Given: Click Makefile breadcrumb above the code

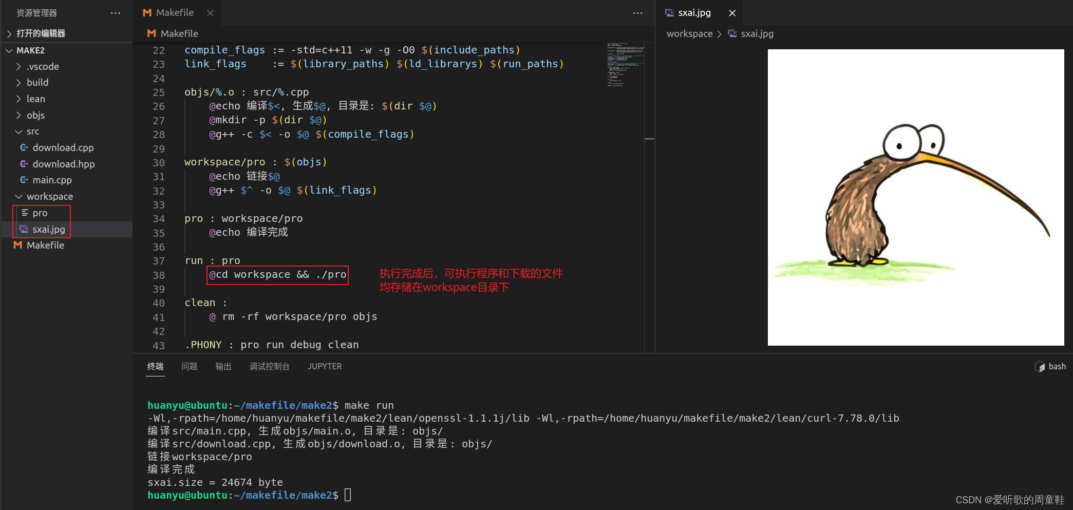Looking at the screenshot, I should point(179,33).
